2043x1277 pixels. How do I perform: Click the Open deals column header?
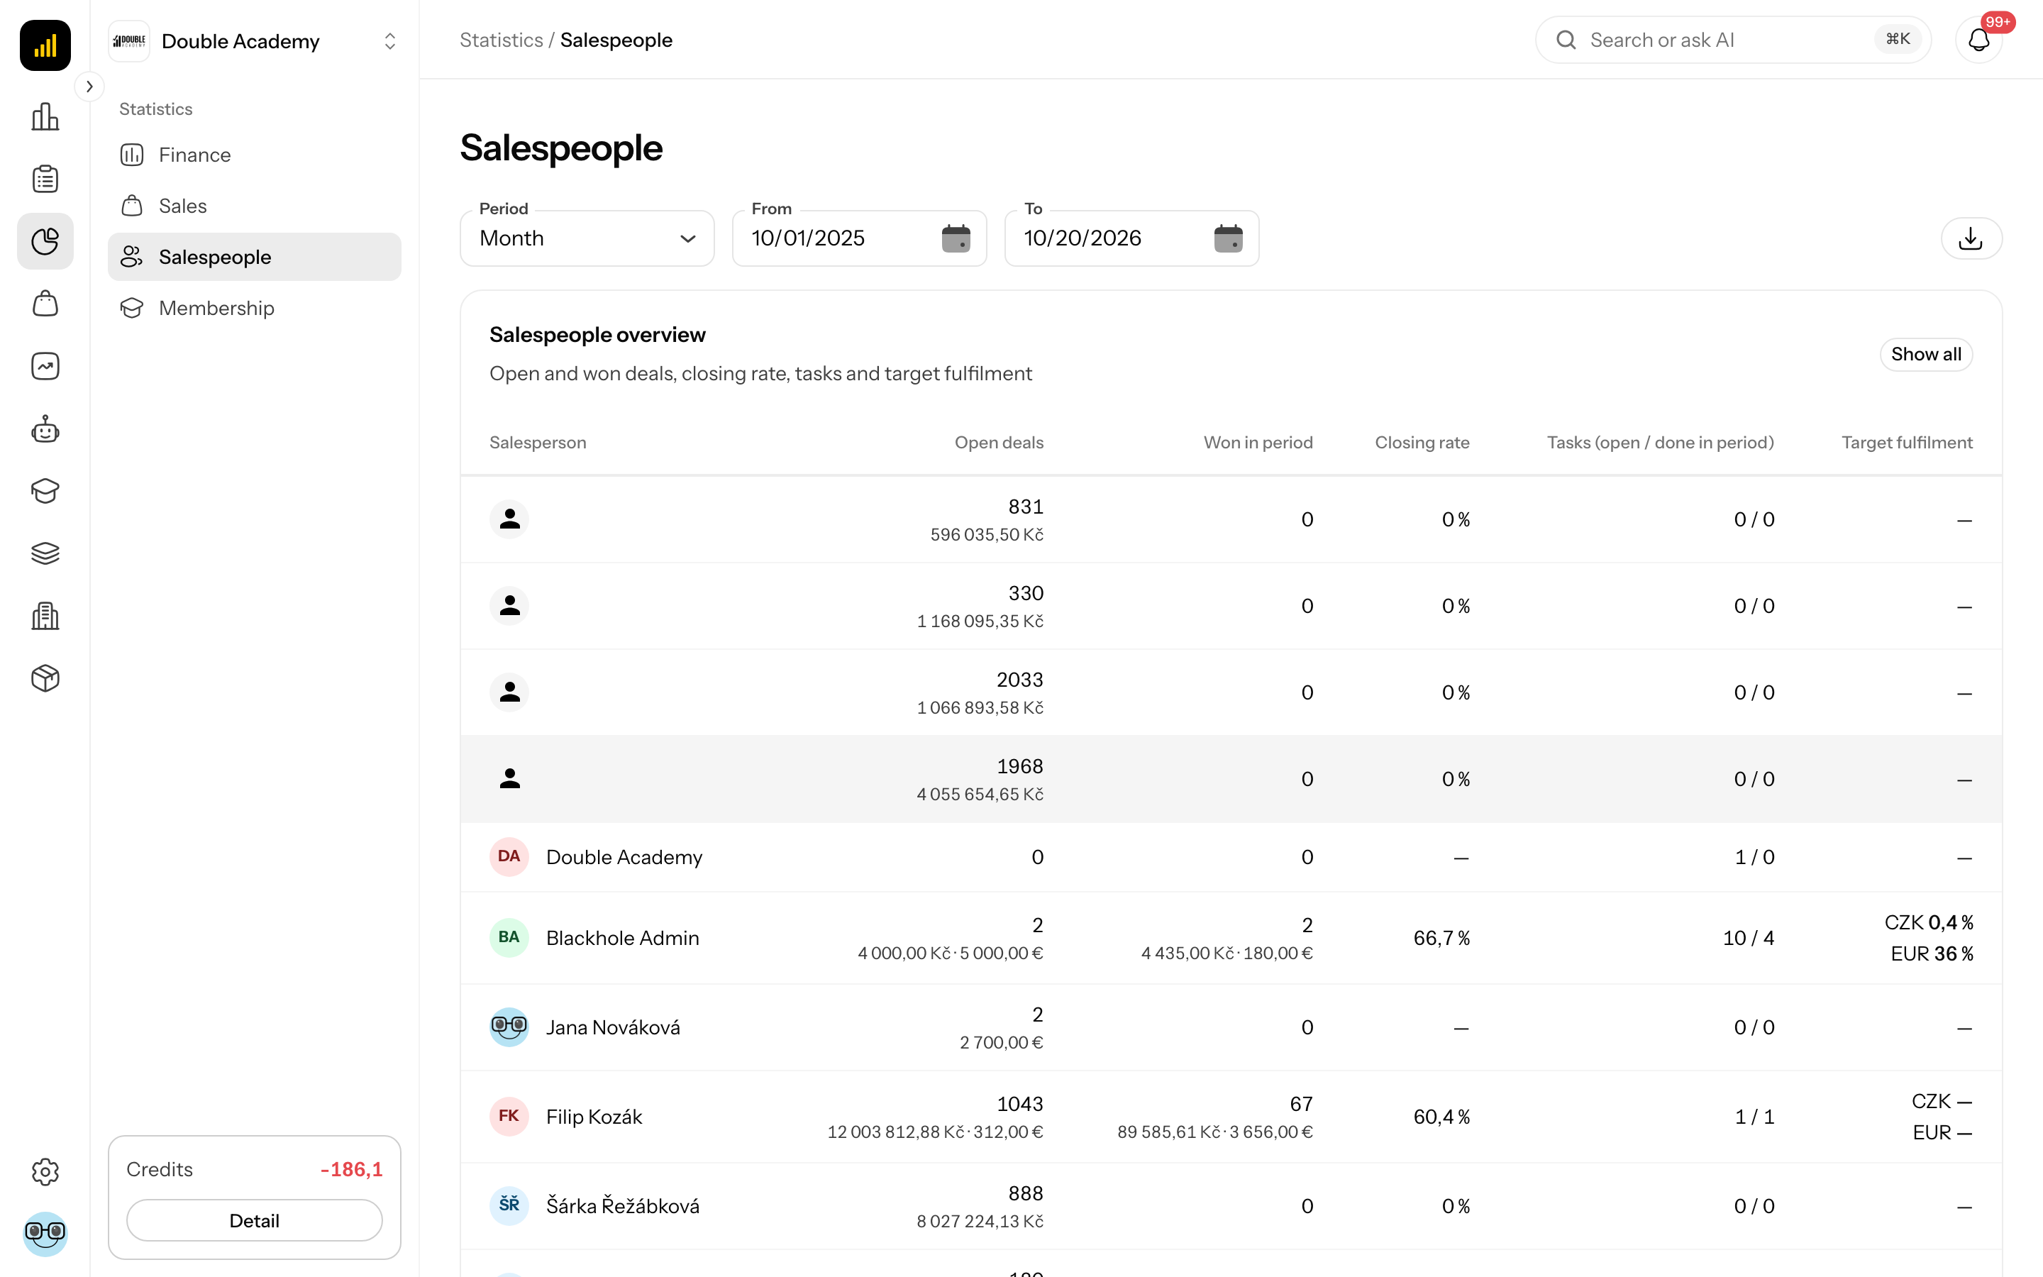coord(999,443)
